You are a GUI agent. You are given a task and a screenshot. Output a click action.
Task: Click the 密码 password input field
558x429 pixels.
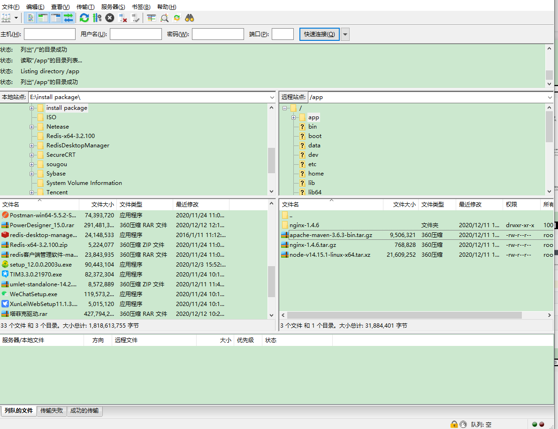coord(218,34)
